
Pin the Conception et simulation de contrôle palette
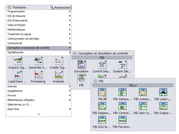click(75, 53)
